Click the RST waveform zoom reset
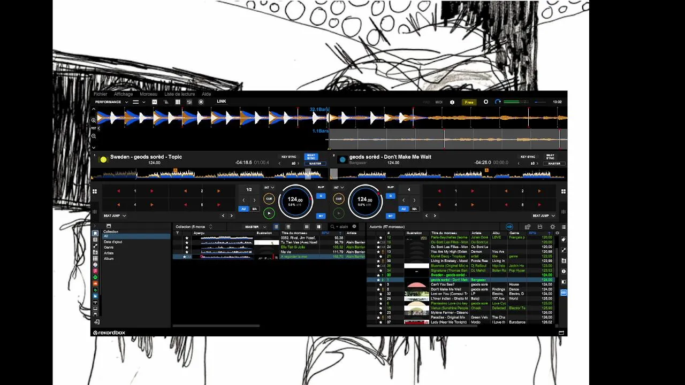Image resolution: width=685 pixels, height=385 pixels. (94, 128)
